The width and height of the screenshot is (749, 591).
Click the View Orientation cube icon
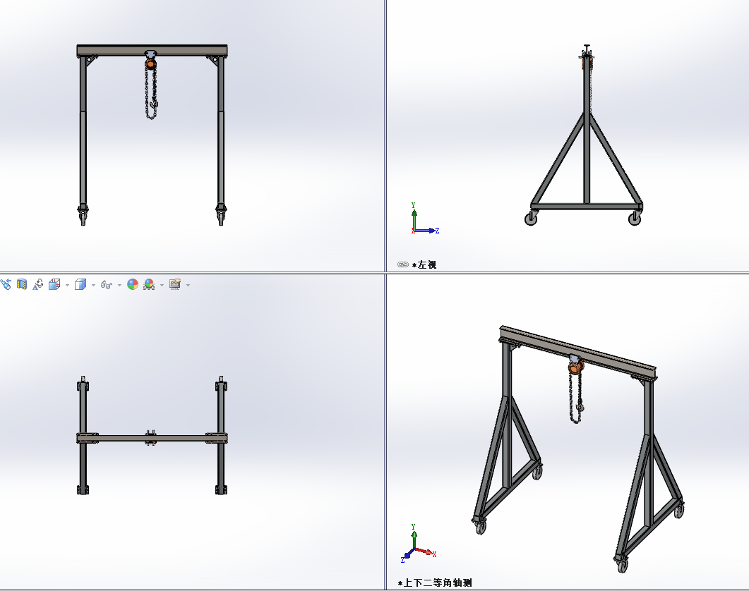[54, 284]
